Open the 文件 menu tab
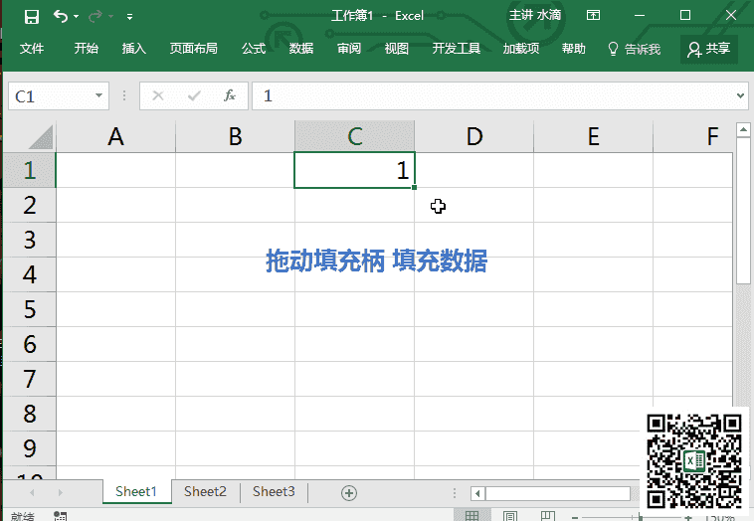Screen dimensions: 754x521 tap(32, 48)
